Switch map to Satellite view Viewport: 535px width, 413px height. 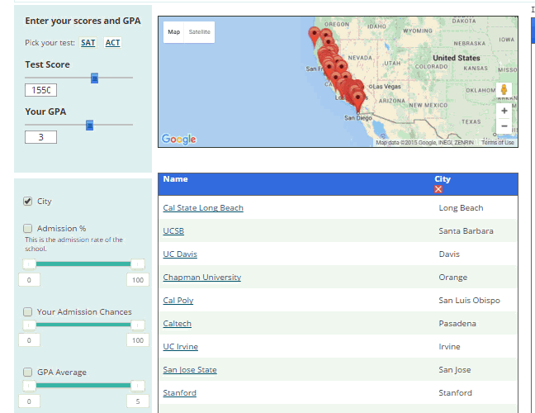pos(200,32)
